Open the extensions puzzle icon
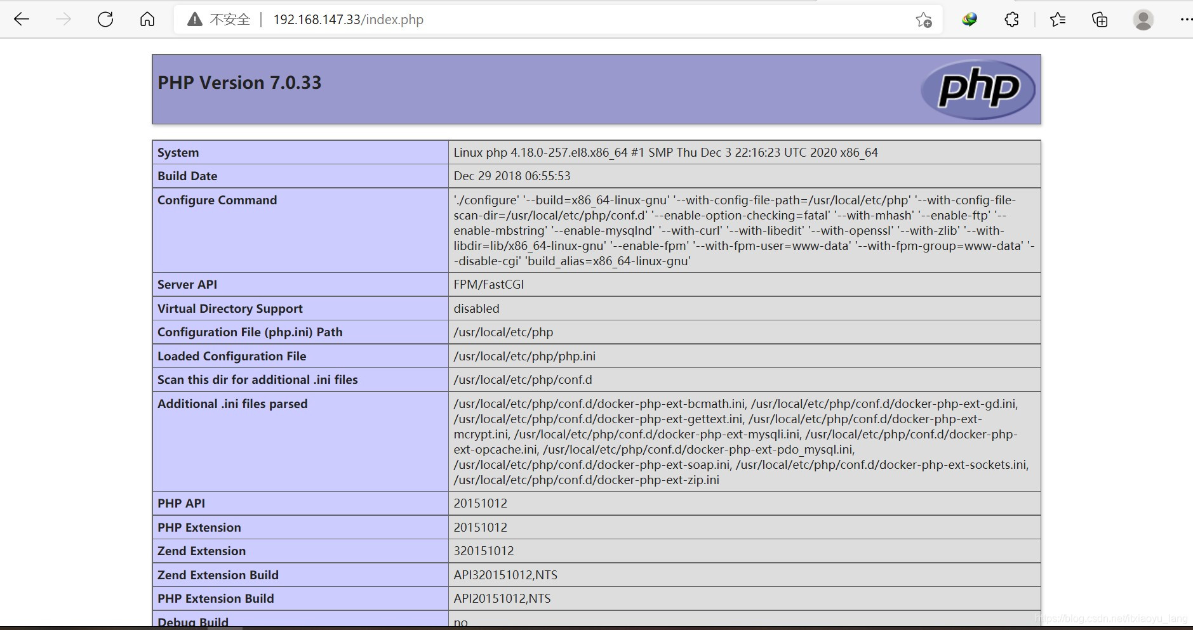The height and width of the screenshot is (630, 1193). pos(1011,20)
